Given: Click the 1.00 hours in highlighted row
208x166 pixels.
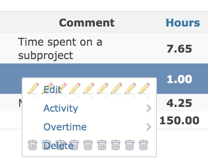Looking at the screenshot, I should pos(179,79).
